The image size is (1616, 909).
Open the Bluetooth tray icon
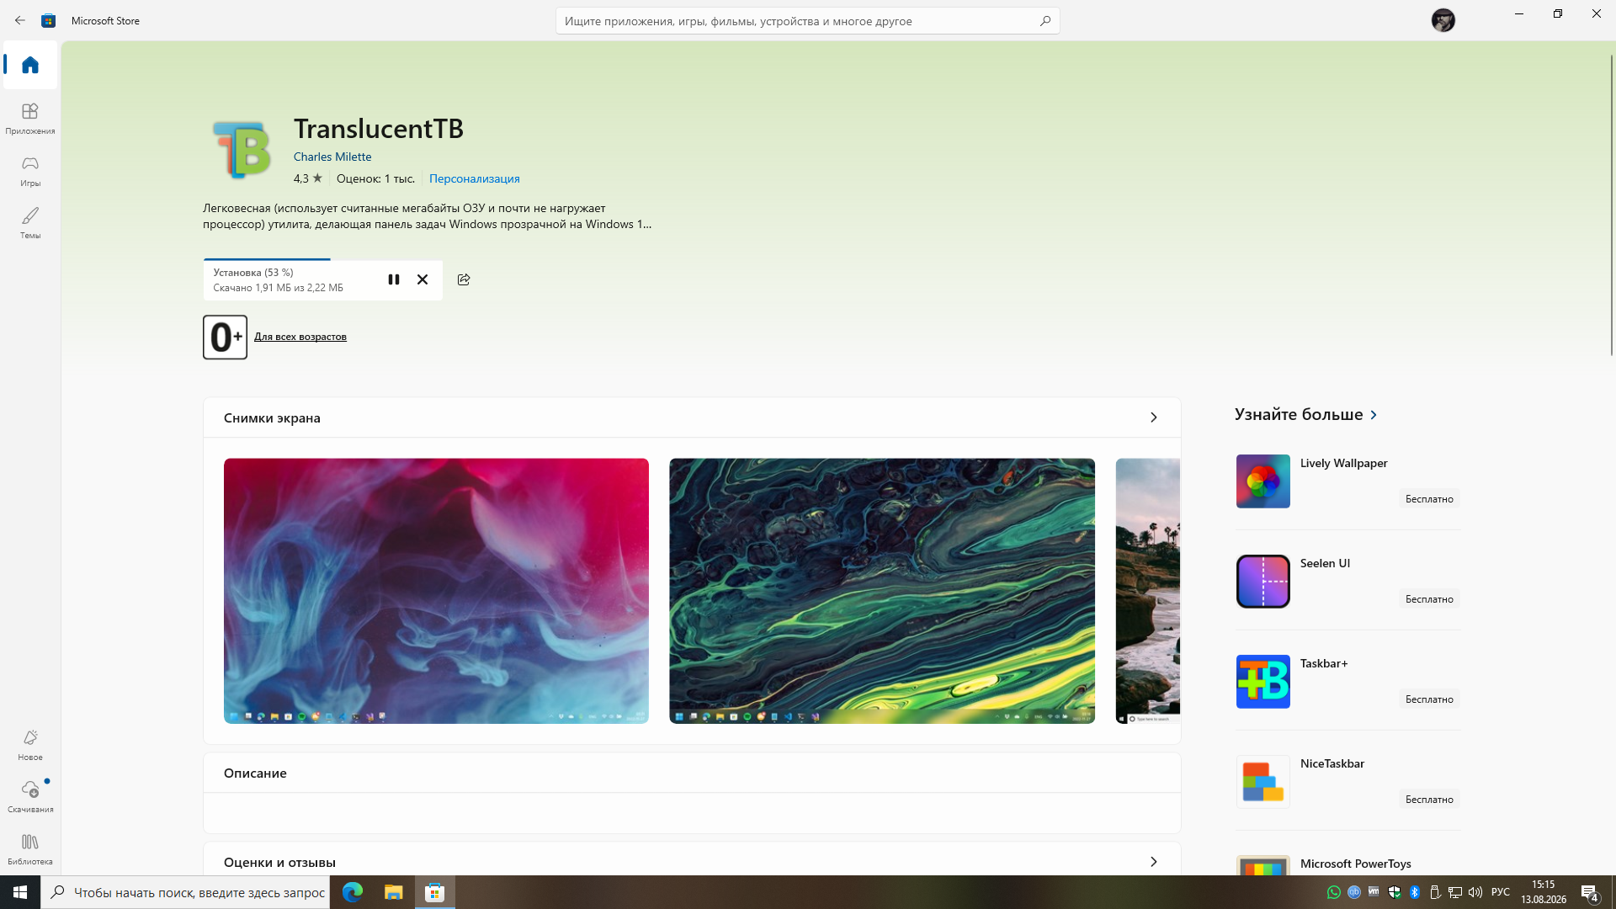tap(1415, 892)
